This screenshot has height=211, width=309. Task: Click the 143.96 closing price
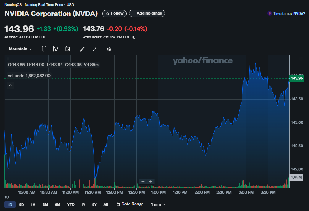pos(19,29)
